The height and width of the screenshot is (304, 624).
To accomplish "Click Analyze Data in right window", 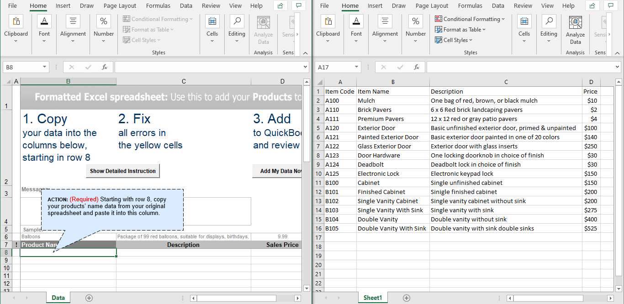I will 575,30.
